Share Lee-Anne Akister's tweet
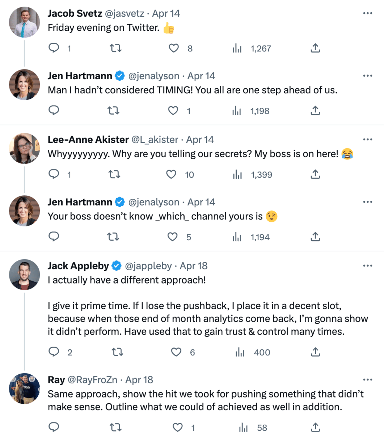Viewport: 384px width, 434px height. pyautogui.click(x=315, y=175)
